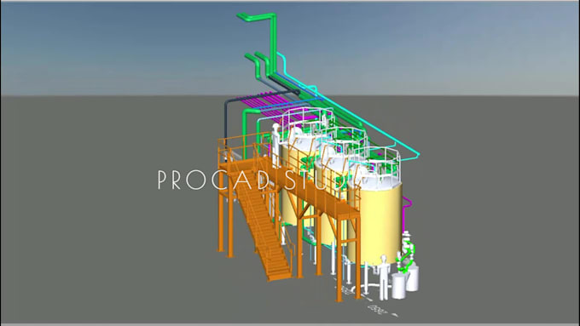Select the white human figure standing on the ground

384,277
